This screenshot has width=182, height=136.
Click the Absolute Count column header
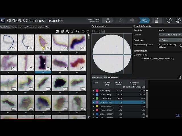[118, 84]
